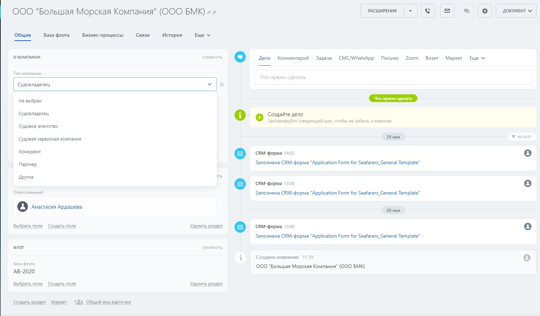Switch to the База флота tab
The image size is (540, 316).
57,35
